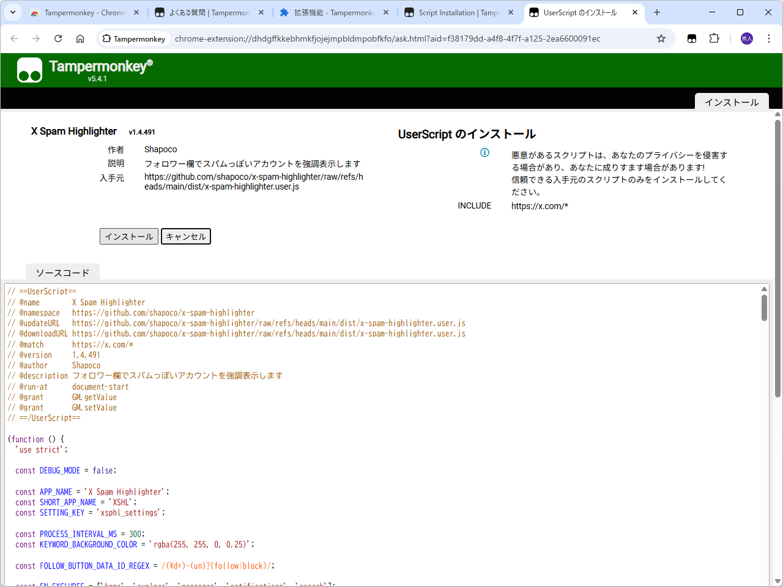Click the Tampermonkey extension icon in Chrome toolbar
This screenshot has height=587, width=783.
pyautogui.click(x=691, y=38)
